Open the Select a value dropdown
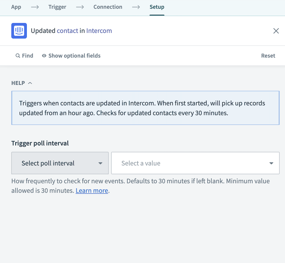The height and width of the screenshot is (263, 285). click(195, 163)
